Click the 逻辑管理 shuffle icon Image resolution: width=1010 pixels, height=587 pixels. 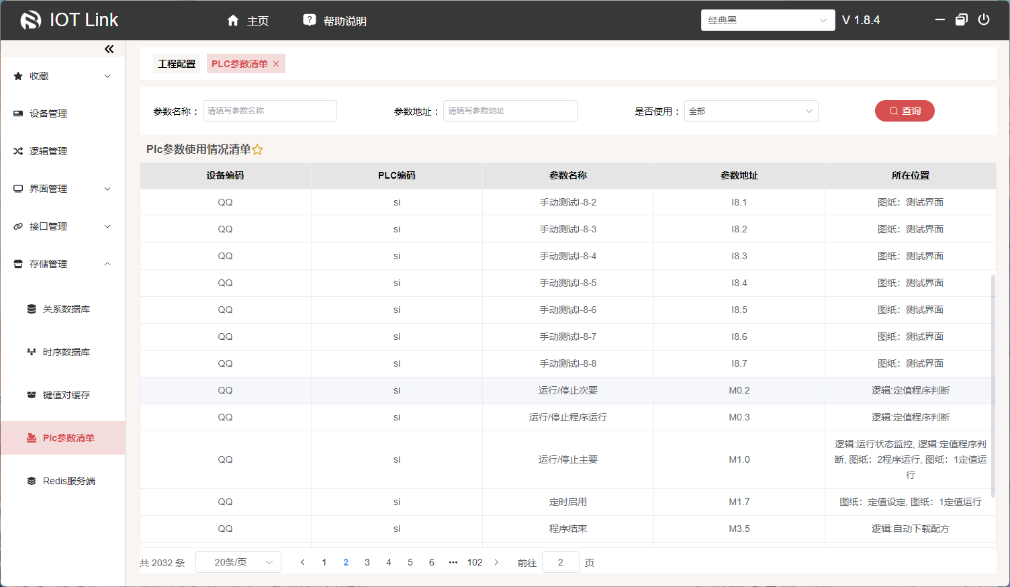coord(18,151)
